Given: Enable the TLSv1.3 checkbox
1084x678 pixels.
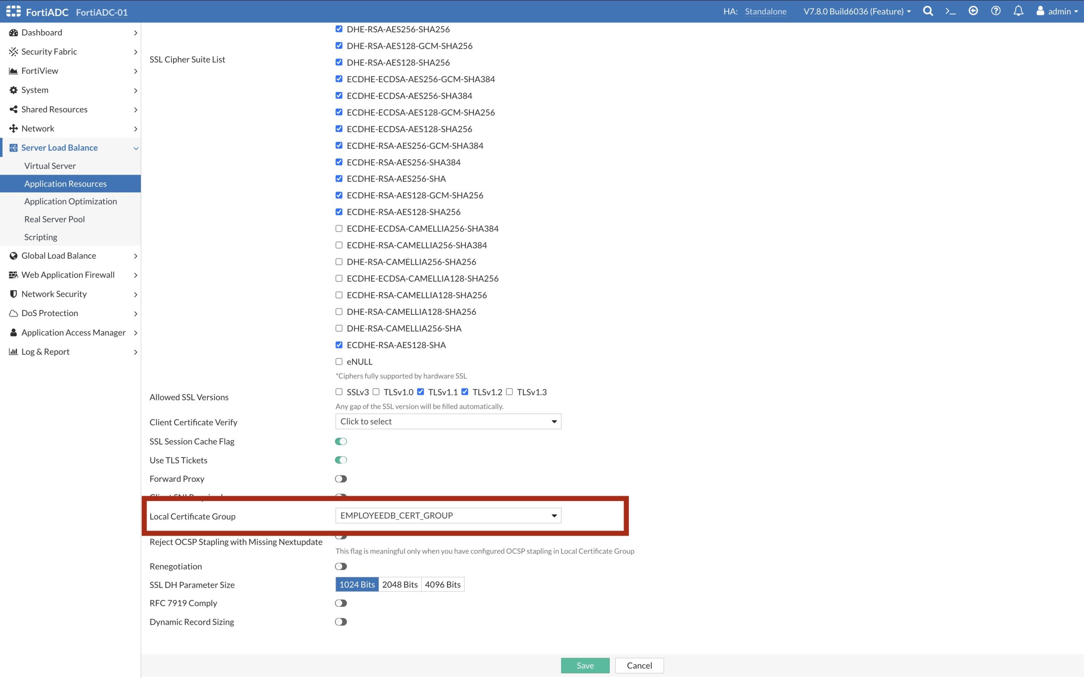Looking at the screenshot, I should coord(509,392).
